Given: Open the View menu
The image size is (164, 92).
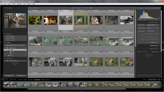Looking at the screenshot, I should [24, 4].
